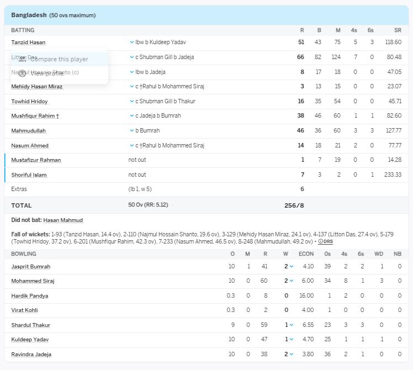413x370 pixels.
Task: Click the compare player icon in popup
Action: [22, 59]
